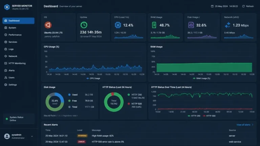Click the Network eth0 arrows icon
The width and height of the screenshot is (260, 146).
[227, 25]
